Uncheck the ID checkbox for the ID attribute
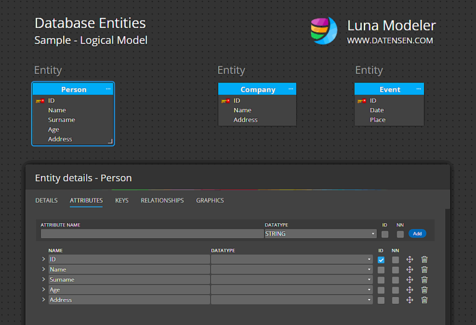 click(x=381, y=260)
